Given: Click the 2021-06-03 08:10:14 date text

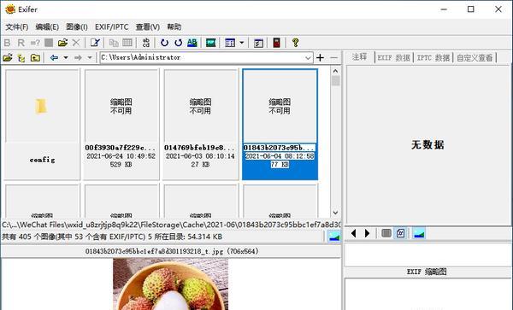Looking at the screenshot, I should coord(200,156).
